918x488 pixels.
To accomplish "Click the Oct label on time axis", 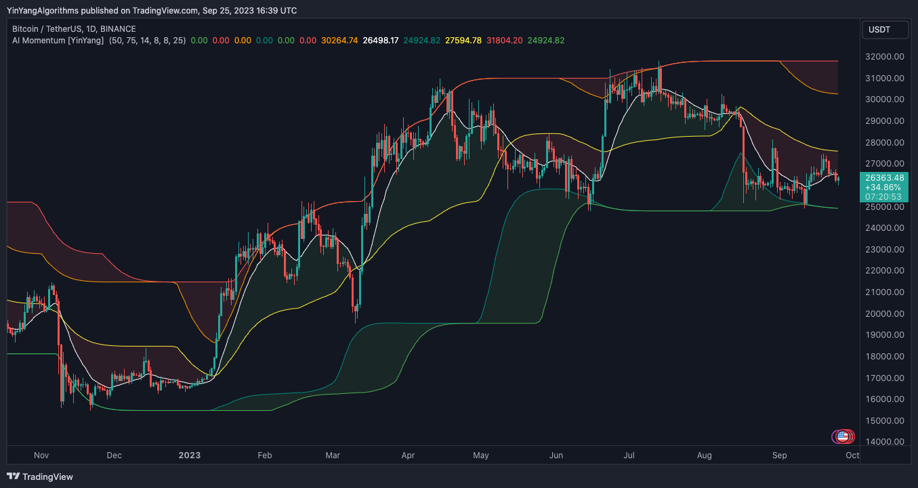I will point(852,456).
